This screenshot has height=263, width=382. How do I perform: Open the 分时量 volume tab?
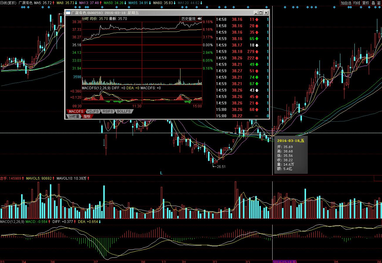click(74, 116)
